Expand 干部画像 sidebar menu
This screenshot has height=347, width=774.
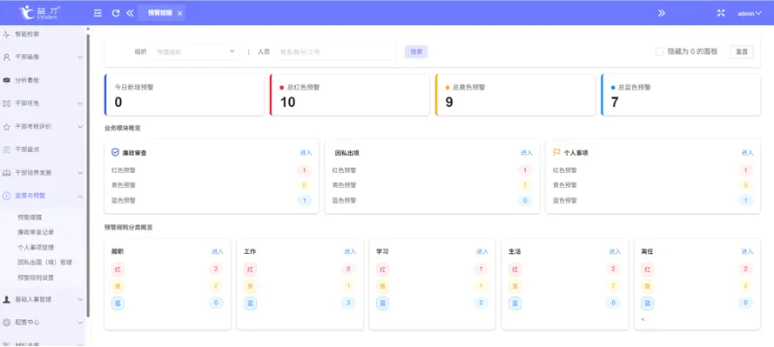click(x=43, y=57)
